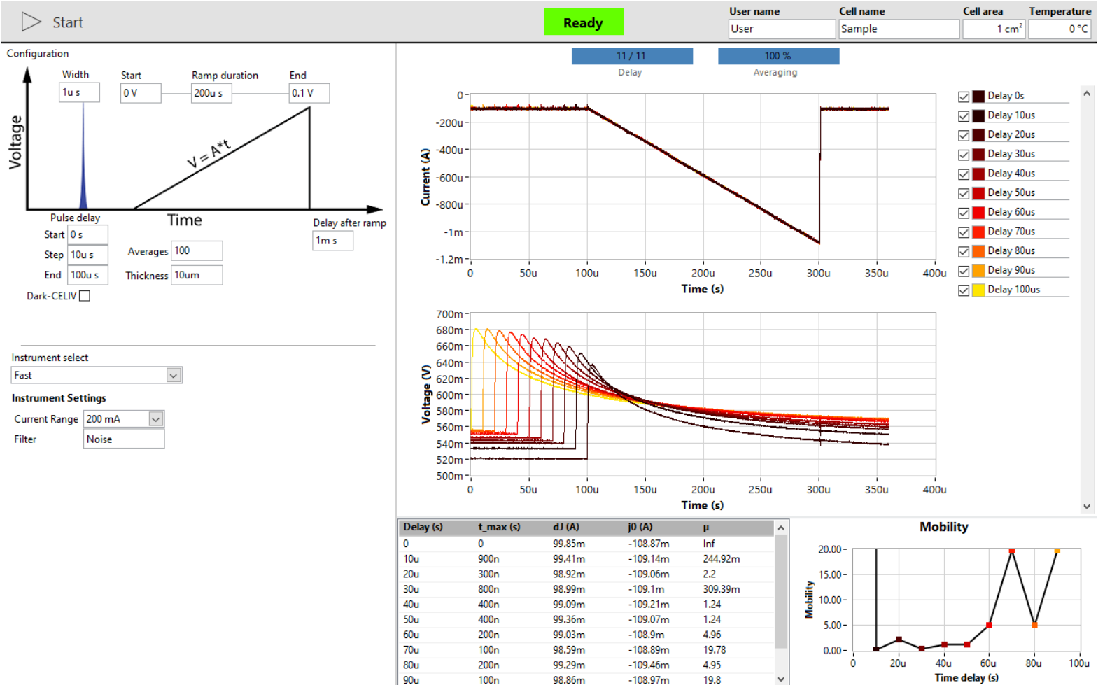Click the Delay 10us color swatch
1098x685 pixels.
978,115
